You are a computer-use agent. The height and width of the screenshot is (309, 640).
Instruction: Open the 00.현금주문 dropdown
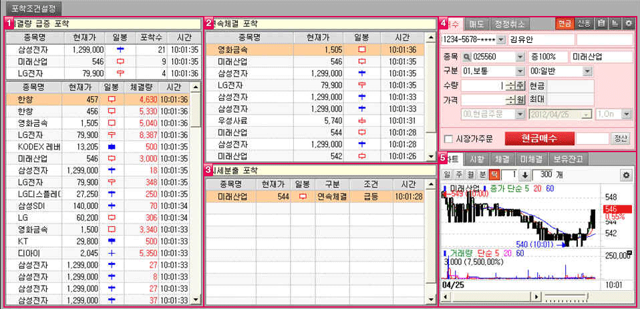(520, 115)
